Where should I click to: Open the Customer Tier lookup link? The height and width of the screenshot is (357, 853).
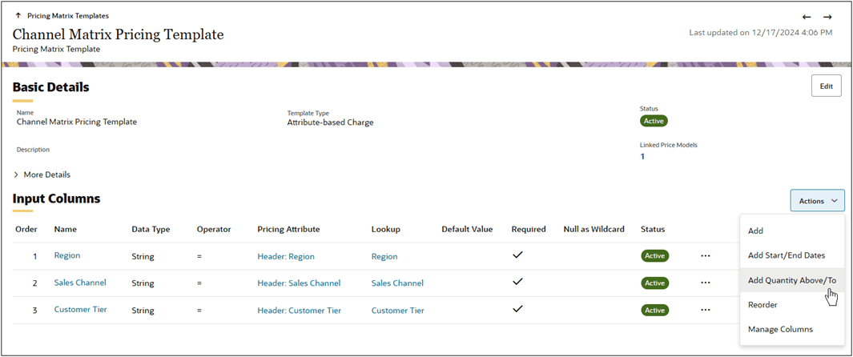(x=398, y=311)
